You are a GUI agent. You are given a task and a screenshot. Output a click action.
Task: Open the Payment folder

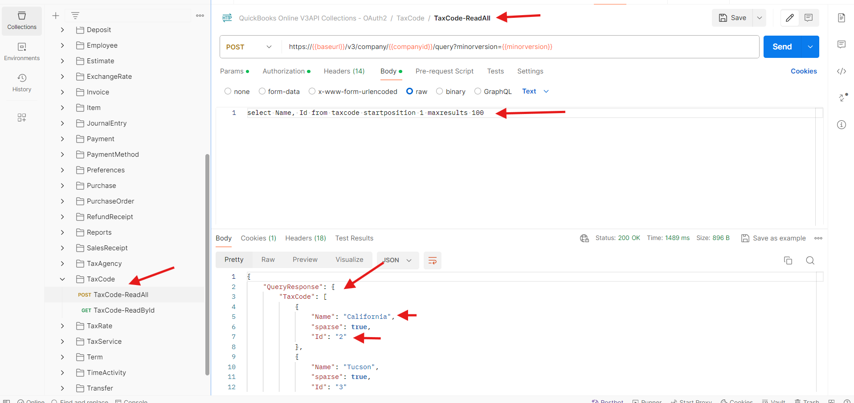pyautogui.click(x=100, y=139)
